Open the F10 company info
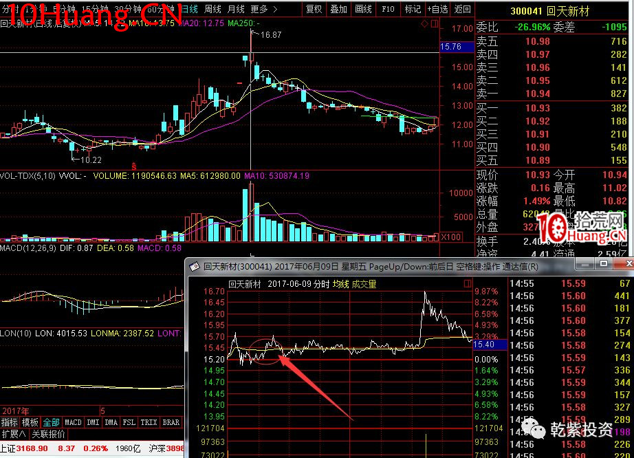Screen dimensions: 634x458 [x=388, y=9]
